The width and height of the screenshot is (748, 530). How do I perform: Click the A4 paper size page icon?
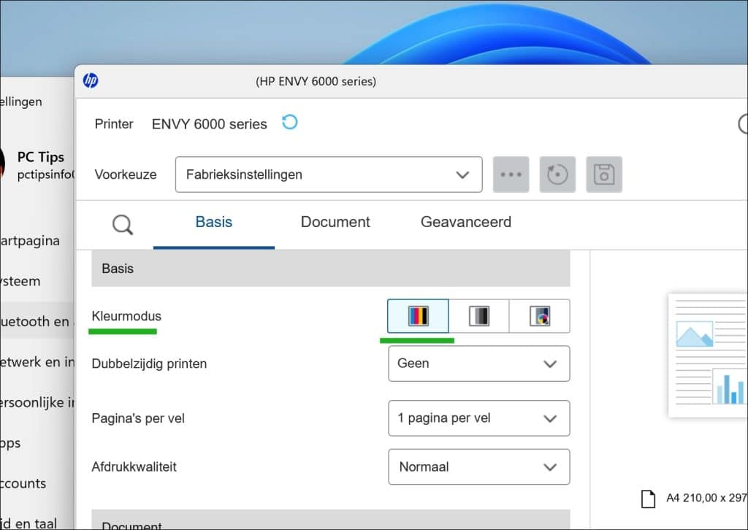(x=648, y=499)
